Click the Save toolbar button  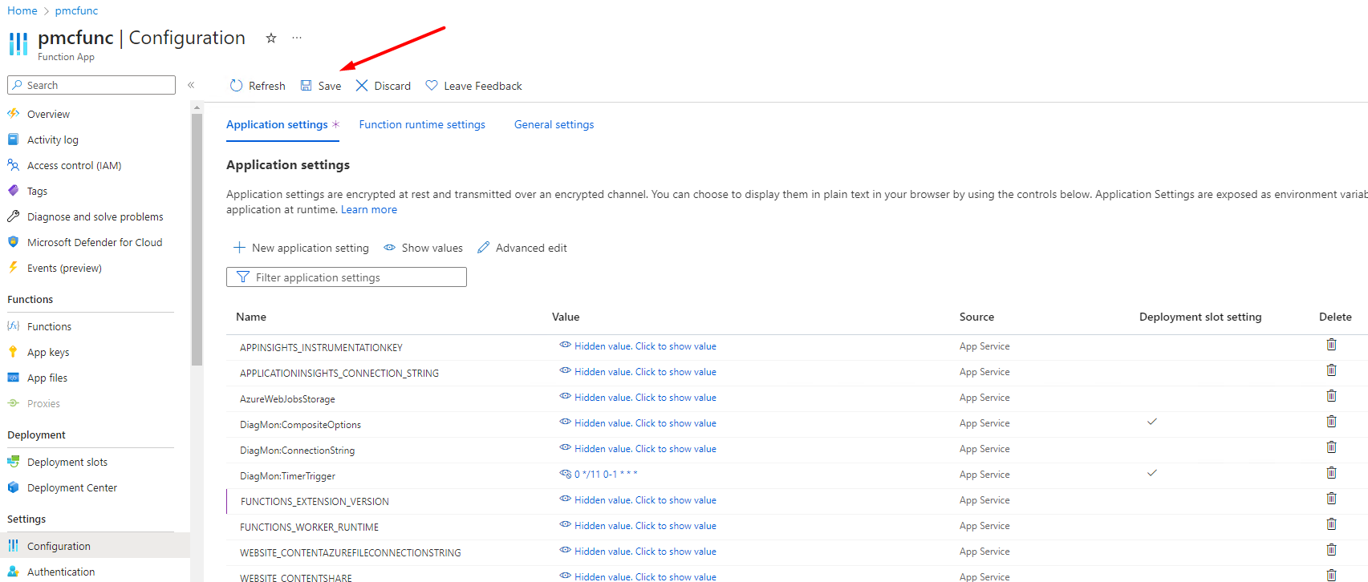click(x=321, y=86)
